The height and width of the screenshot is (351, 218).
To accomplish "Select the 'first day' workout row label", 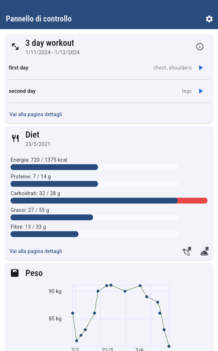I will [x=19, y=68].
